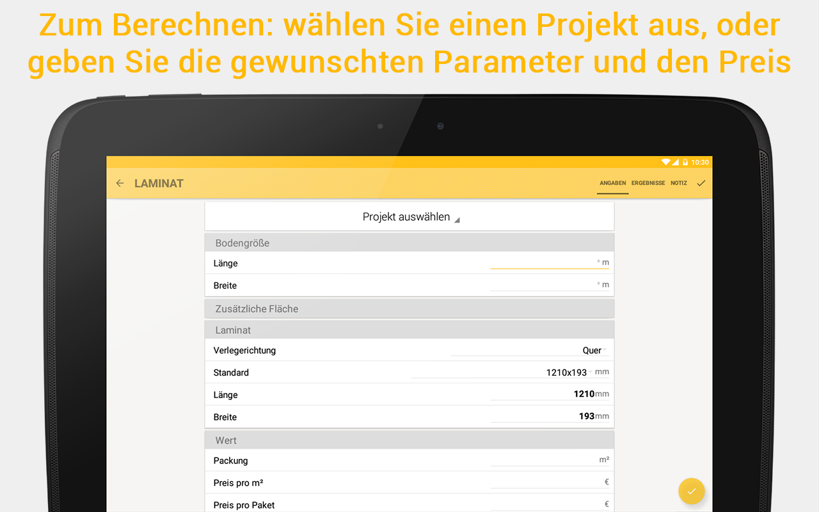Tap the Wert section header
The width and height of the screenshot is (819, 512).
click(x=409, y=440)
